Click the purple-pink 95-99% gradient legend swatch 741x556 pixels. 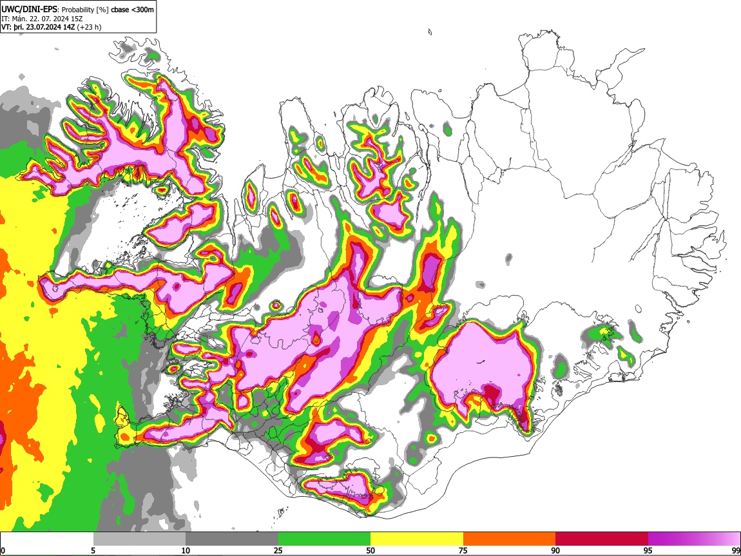tap(694, 539)
